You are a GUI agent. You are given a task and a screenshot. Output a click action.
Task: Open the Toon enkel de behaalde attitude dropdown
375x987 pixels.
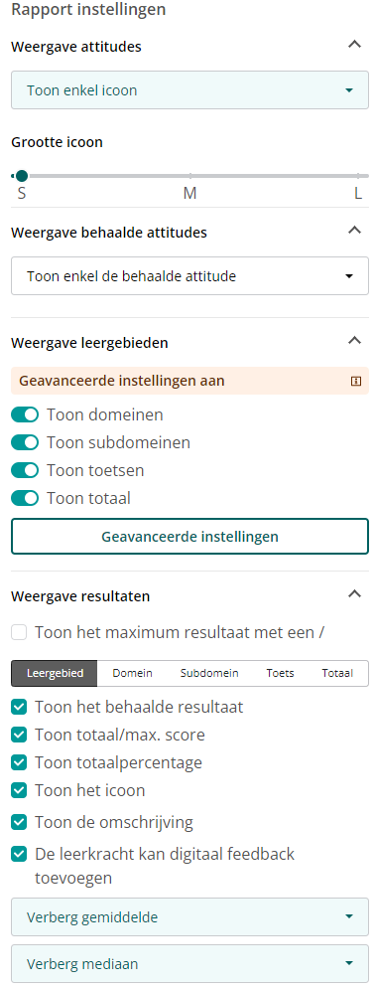pyautogui.click(x=189, y=275)
